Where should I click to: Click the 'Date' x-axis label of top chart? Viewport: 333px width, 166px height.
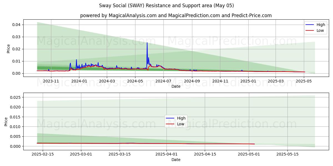click(176, 86)
